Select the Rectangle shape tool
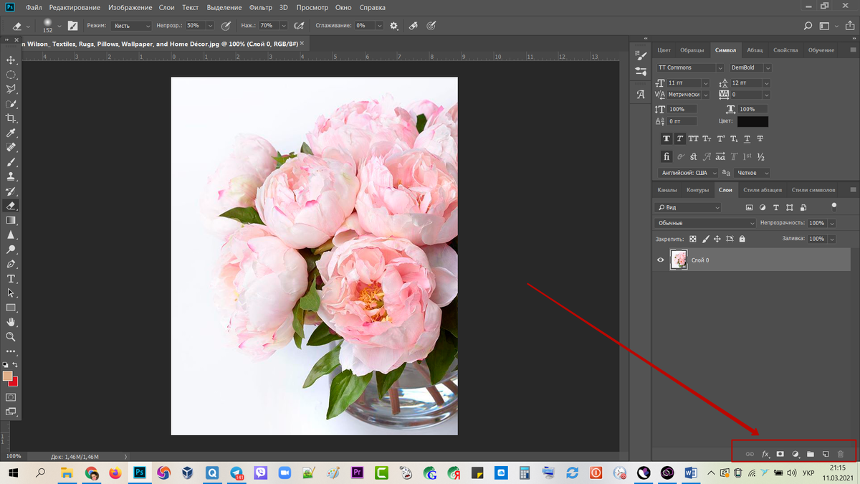Viewport: 860px width, 484px height. pos(11,308)
